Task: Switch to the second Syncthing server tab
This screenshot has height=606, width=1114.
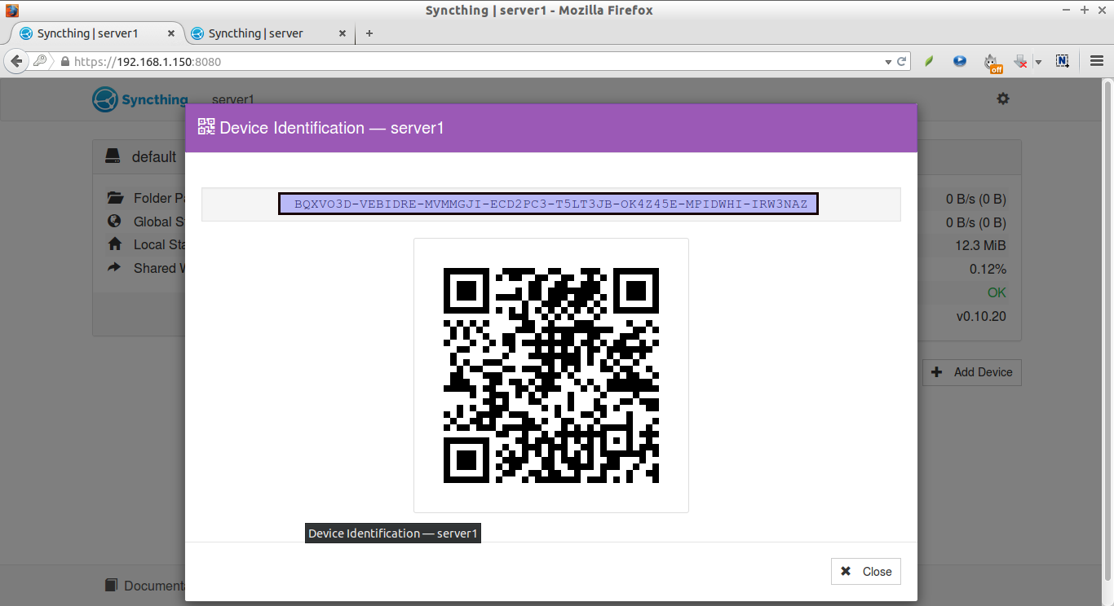Action: pos(256,33)
